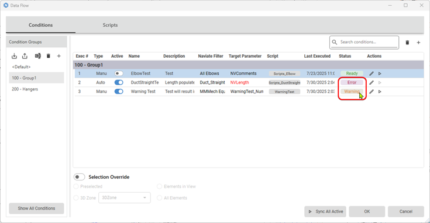
Task: Run the Warning Test condition with play icon
Action: click(x=380, y=92)
